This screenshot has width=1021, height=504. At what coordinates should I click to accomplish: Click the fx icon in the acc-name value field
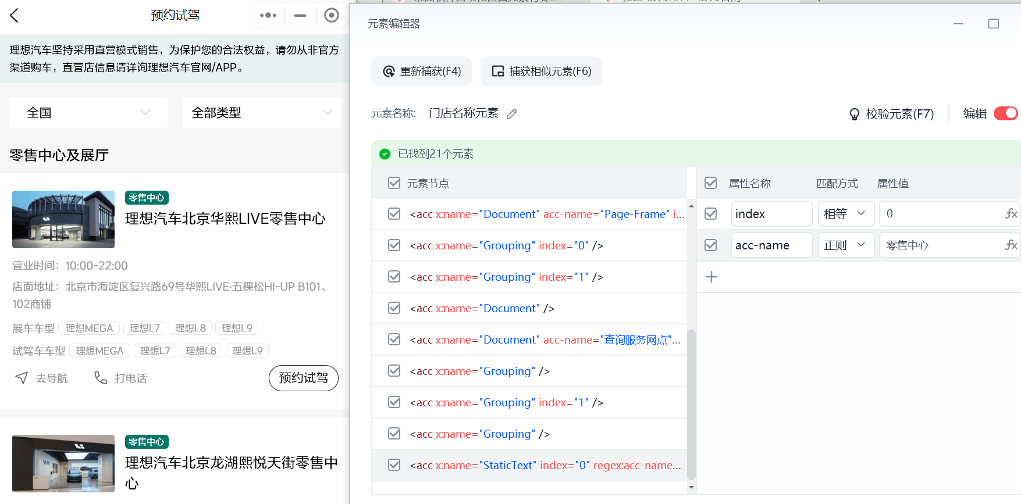point(1011,245)
